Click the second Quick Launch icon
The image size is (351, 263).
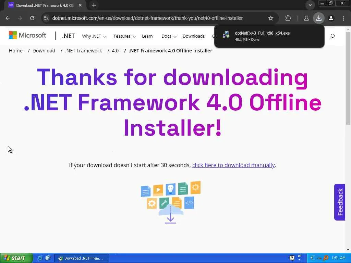click(x=48, y=258)
